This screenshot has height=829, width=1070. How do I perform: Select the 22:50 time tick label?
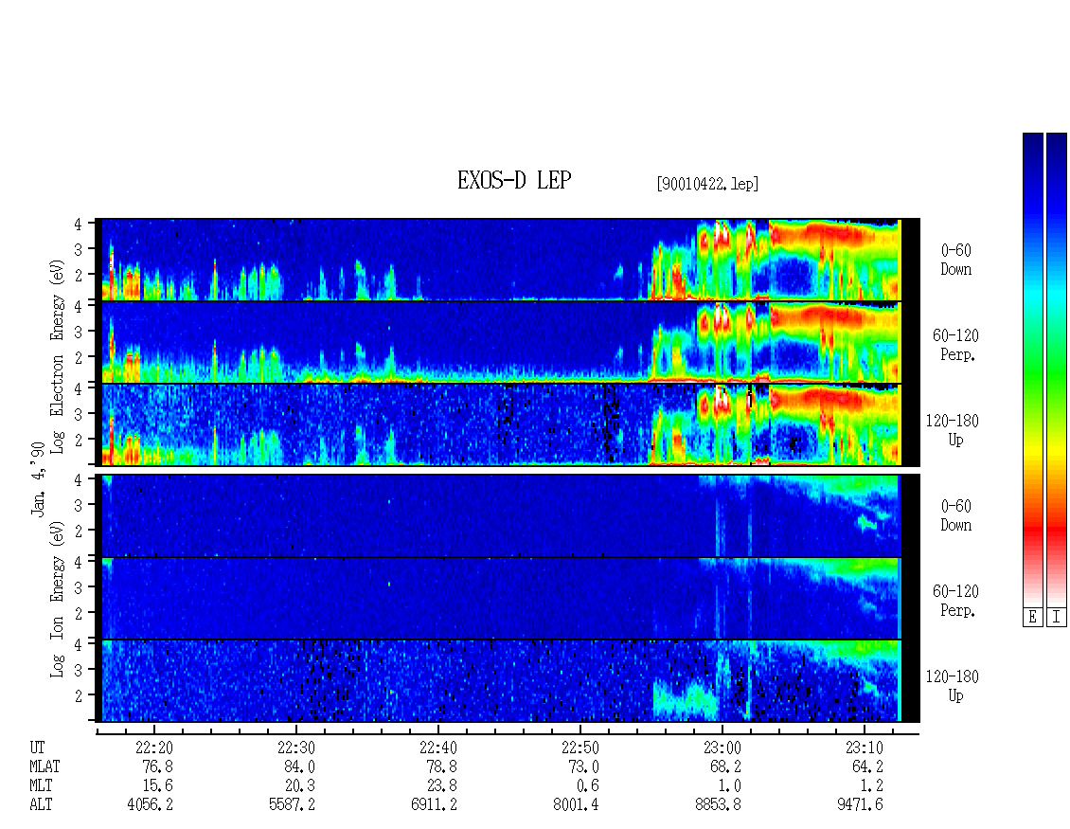click(580, 748)
